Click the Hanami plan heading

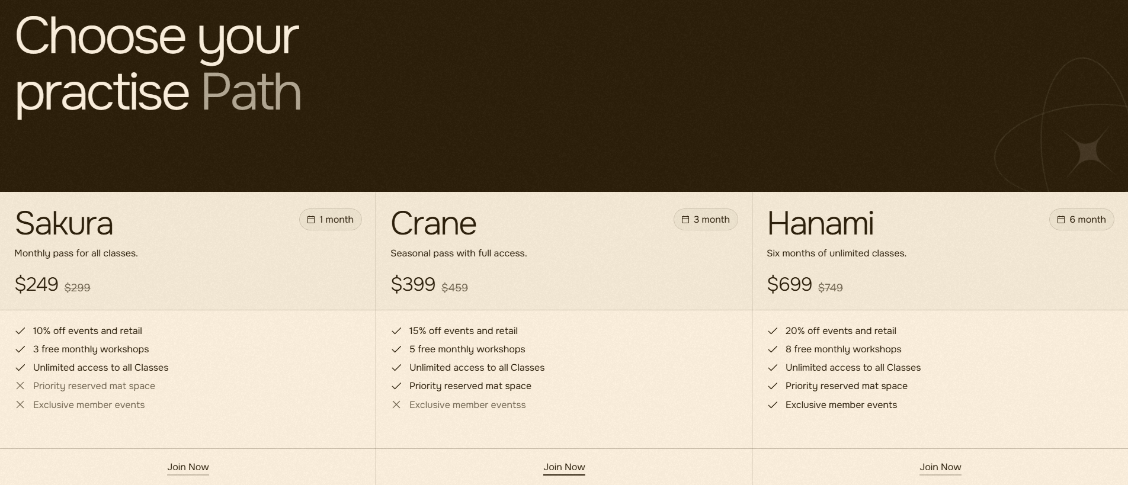click(820, 223)
